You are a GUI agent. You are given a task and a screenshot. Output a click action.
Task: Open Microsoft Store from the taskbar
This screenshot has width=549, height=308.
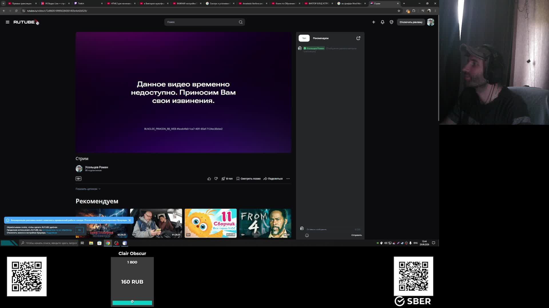[x=99, y=243]
